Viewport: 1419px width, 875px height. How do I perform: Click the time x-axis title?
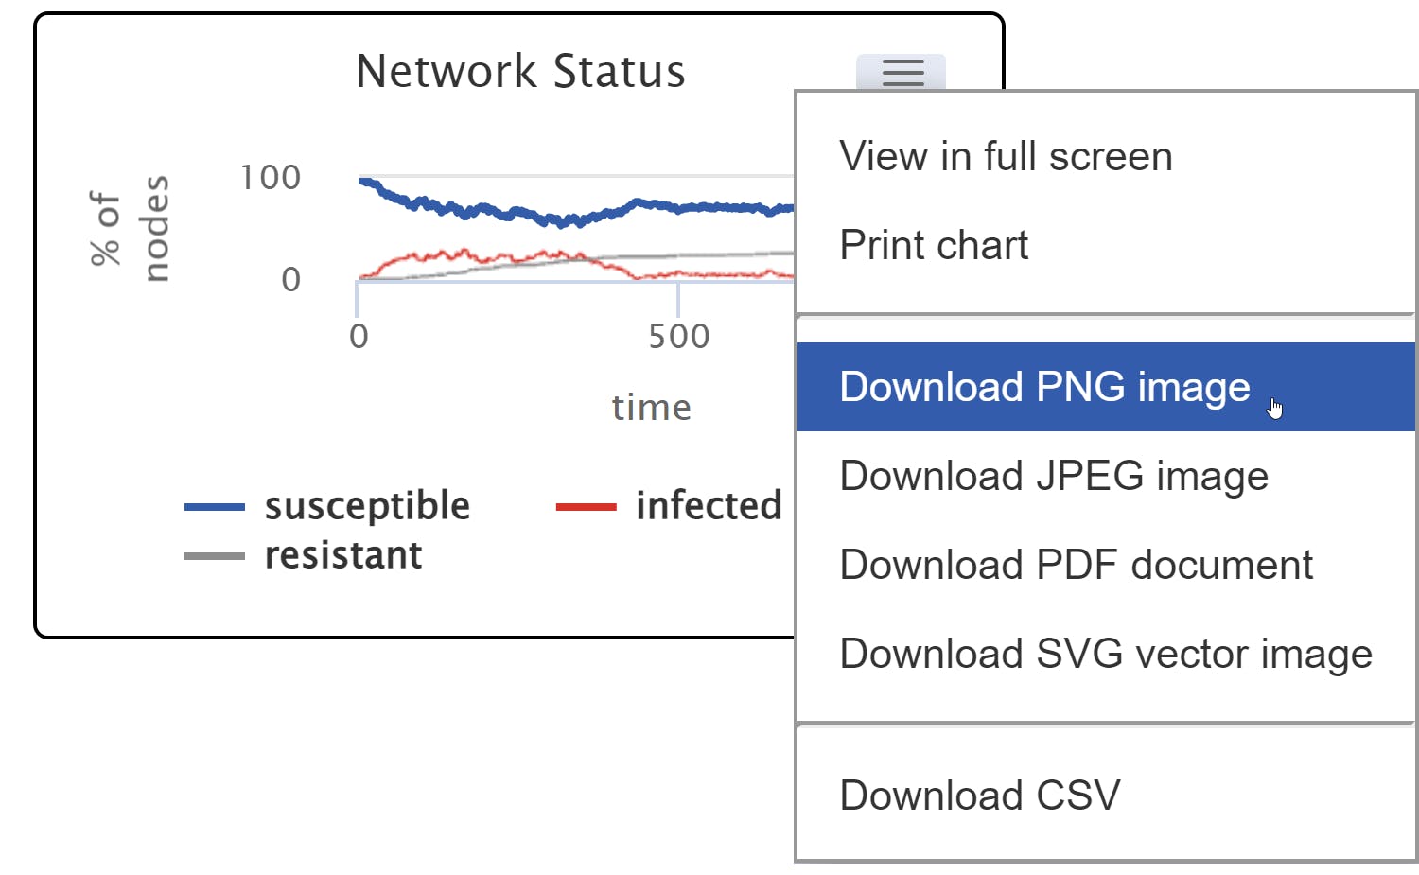coord(651,408)
